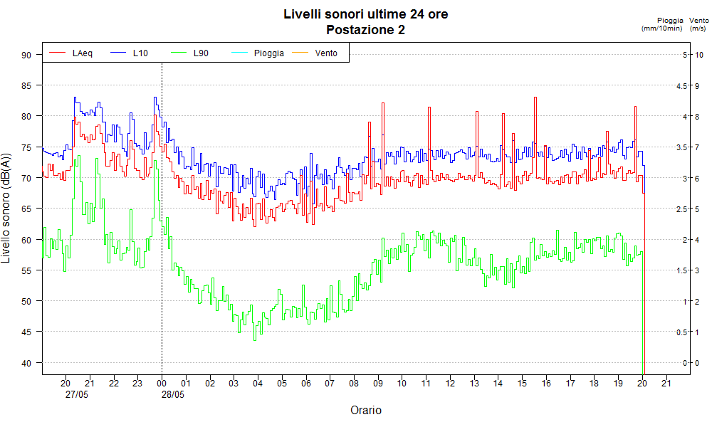Select the Pioggia legend label
712x427 pixels.
pyautogui.click(x=268, y=53)
